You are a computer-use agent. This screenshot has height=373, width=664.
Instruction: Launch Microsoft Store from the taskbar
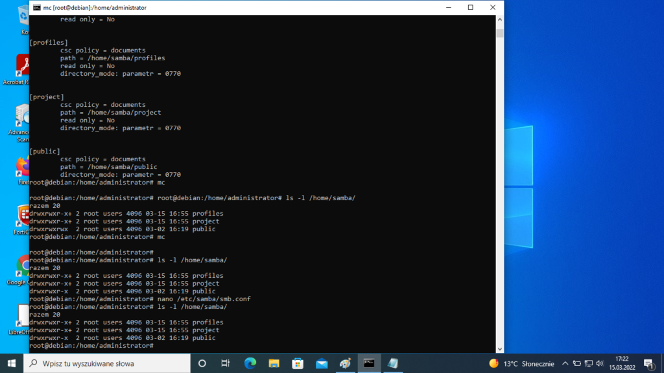[298, 363]
